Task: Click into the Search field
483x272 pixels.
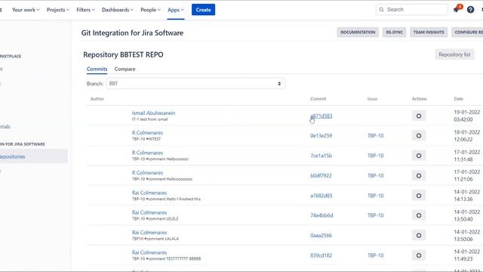Action: tap(411, 10)
